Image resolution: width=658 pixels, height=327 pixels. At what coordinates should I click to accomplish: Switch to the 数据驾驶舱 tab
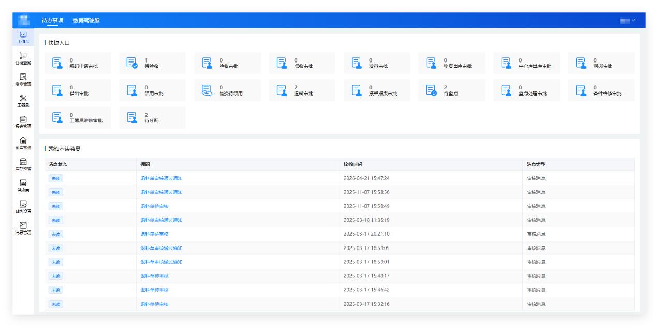pyautogui.click(x=86, y=20)
